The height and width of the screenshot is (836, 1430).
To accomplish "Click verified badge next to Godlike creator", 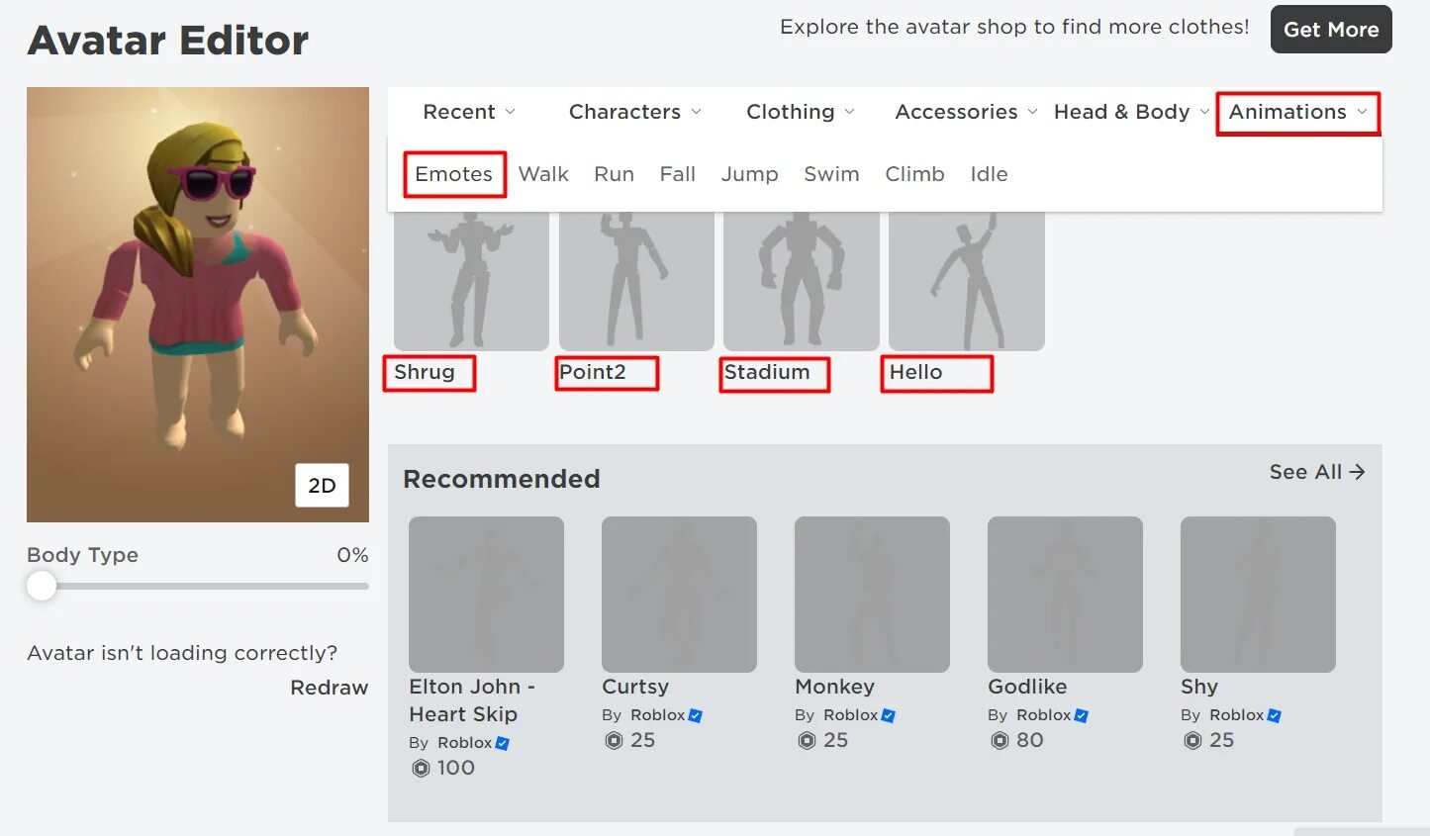I will (x=1081, y=715).
